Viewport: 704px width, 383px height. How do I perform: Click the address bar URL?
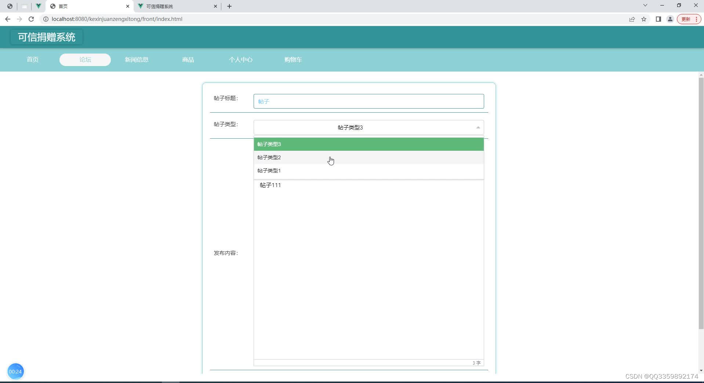coord(117,19)
